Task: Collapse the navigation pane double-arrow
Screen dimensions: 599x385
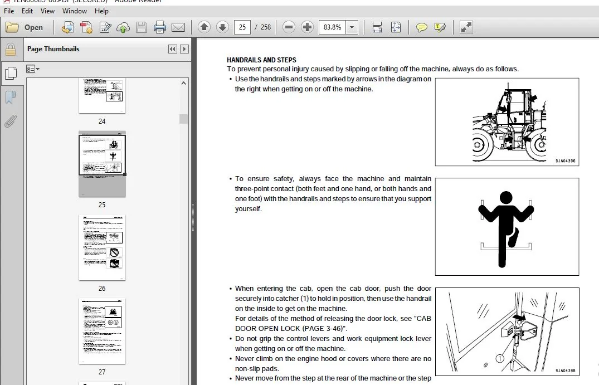Action: tap(173, 49)
